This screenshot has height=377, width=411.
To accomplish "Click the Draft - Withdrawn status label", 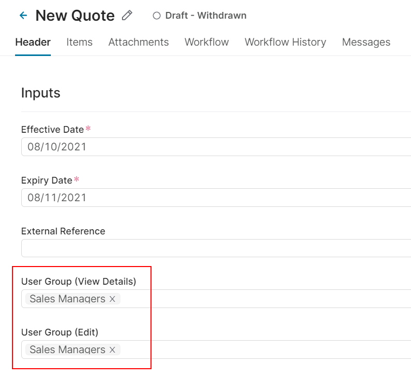I will click(x=205, y=16).
